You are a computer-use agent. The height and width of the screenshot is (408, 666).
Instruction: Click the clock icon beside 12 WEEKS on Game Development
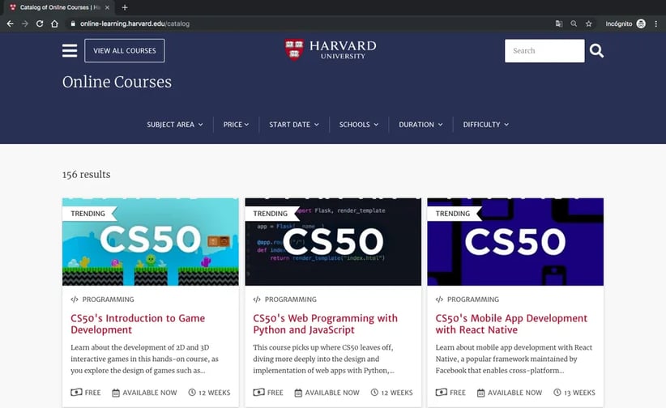tap(192, 393)
